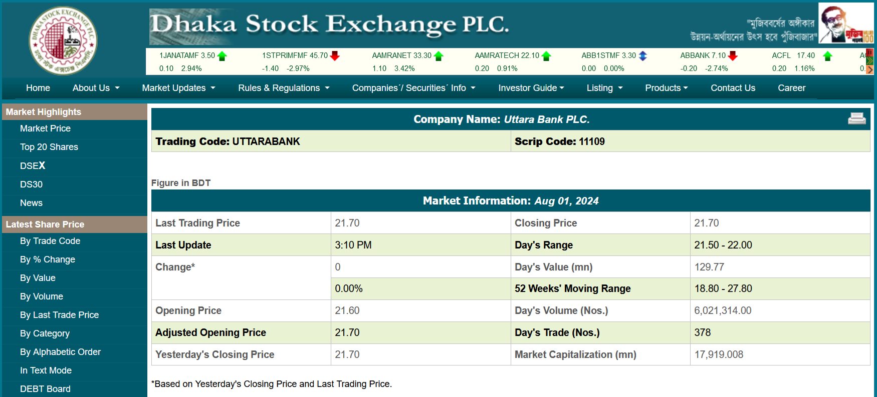This screenshot has width=877, height=397.
Task: Expand the Investor Guide dropdown
Action: click(x=531, y=88)
